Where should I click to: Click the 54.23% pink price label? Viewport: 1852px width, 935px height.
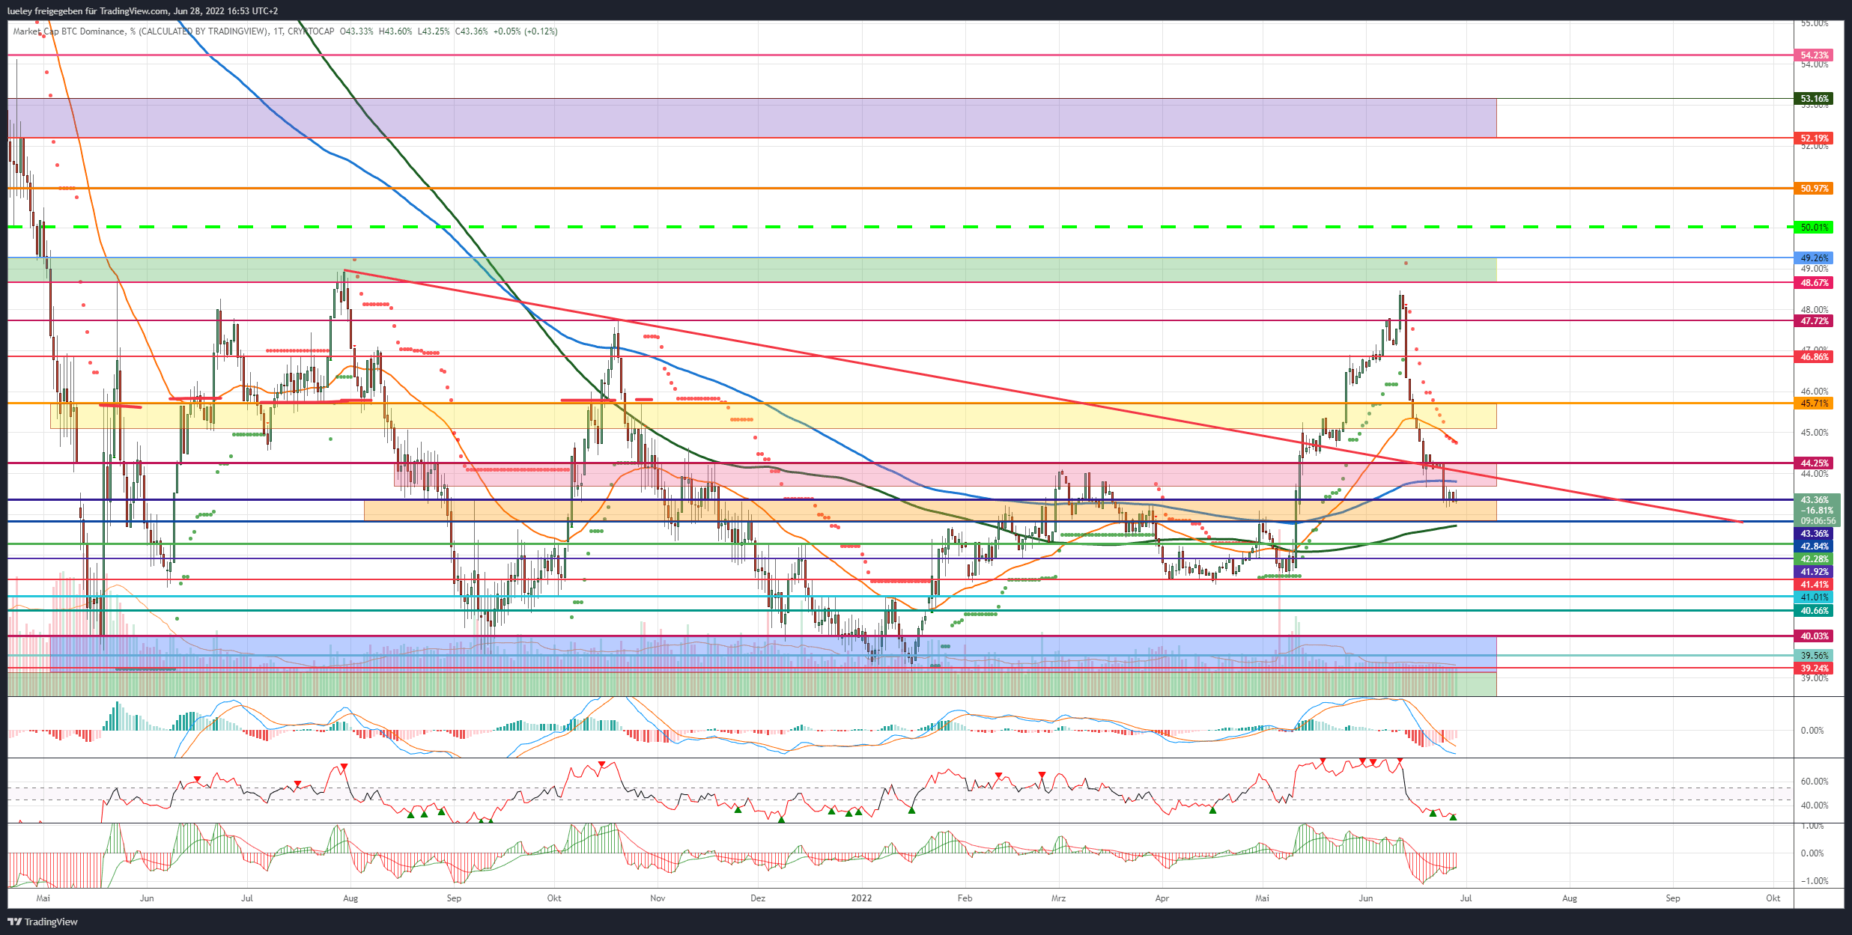[x=1815, y=55]
